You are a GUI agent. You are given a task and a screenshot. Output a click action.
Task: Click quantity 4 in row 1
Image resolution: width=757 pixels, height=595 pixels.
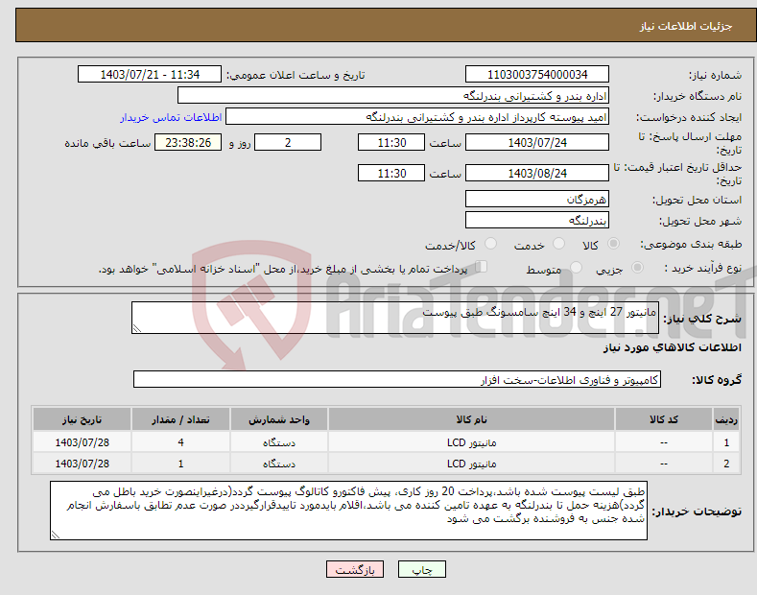(180, 442)
